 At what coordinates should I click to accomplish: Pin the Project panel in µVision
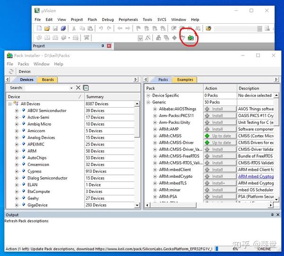point(103,46)
